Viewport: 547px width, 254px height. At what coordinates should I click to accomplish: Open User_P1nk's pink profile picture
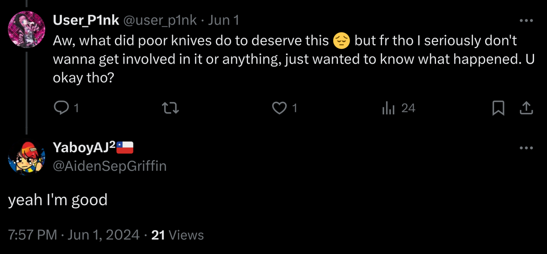coord(27,30)
